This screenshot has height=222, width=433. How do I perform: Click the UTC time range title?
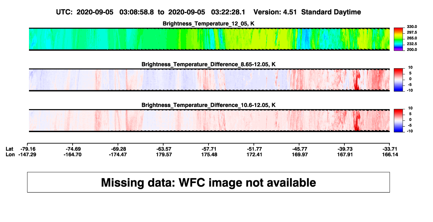(209, 12)
